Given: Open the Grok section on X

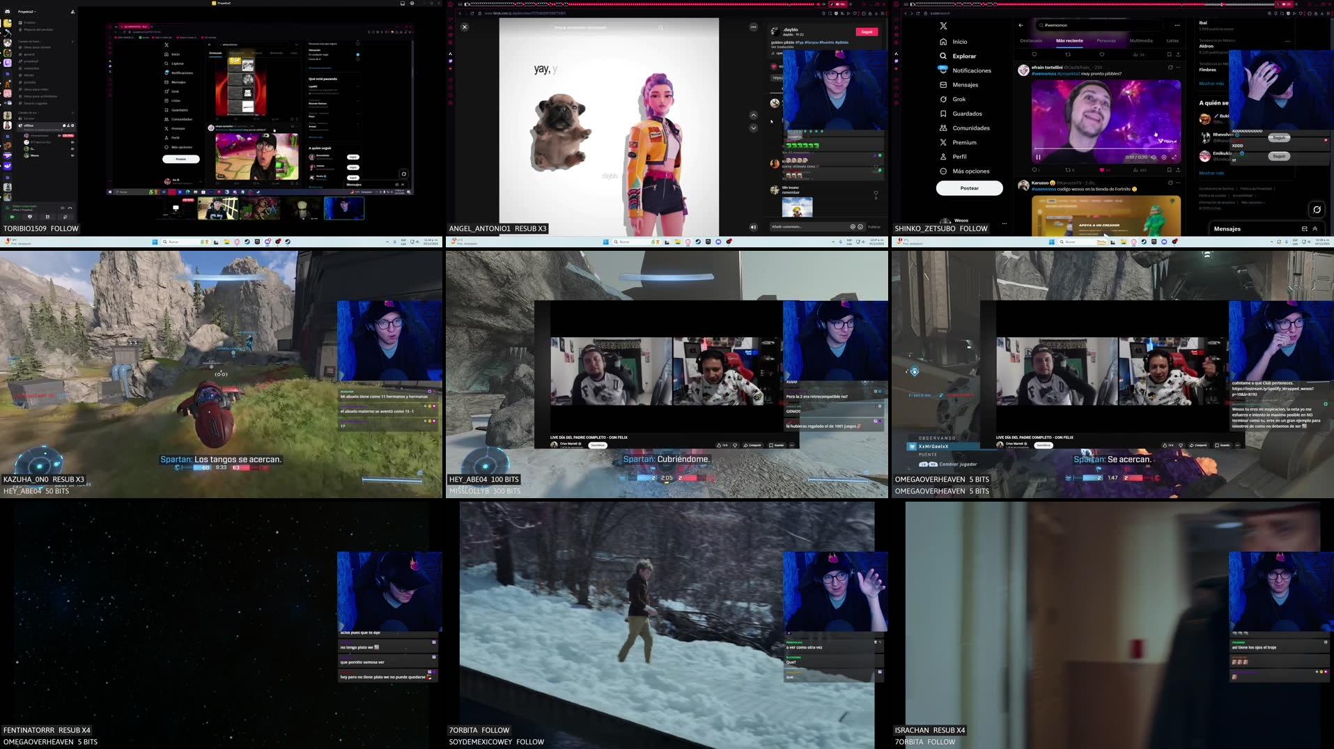Looking at the screenshot, I should [959, 99].
